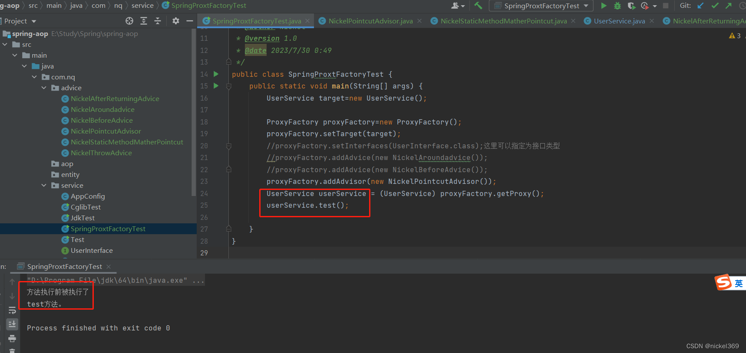The width and height of the screenshot is (746, 353).
Task: Open the Profiler run icon
Action: pyautogui.click(x=645, y=6)
